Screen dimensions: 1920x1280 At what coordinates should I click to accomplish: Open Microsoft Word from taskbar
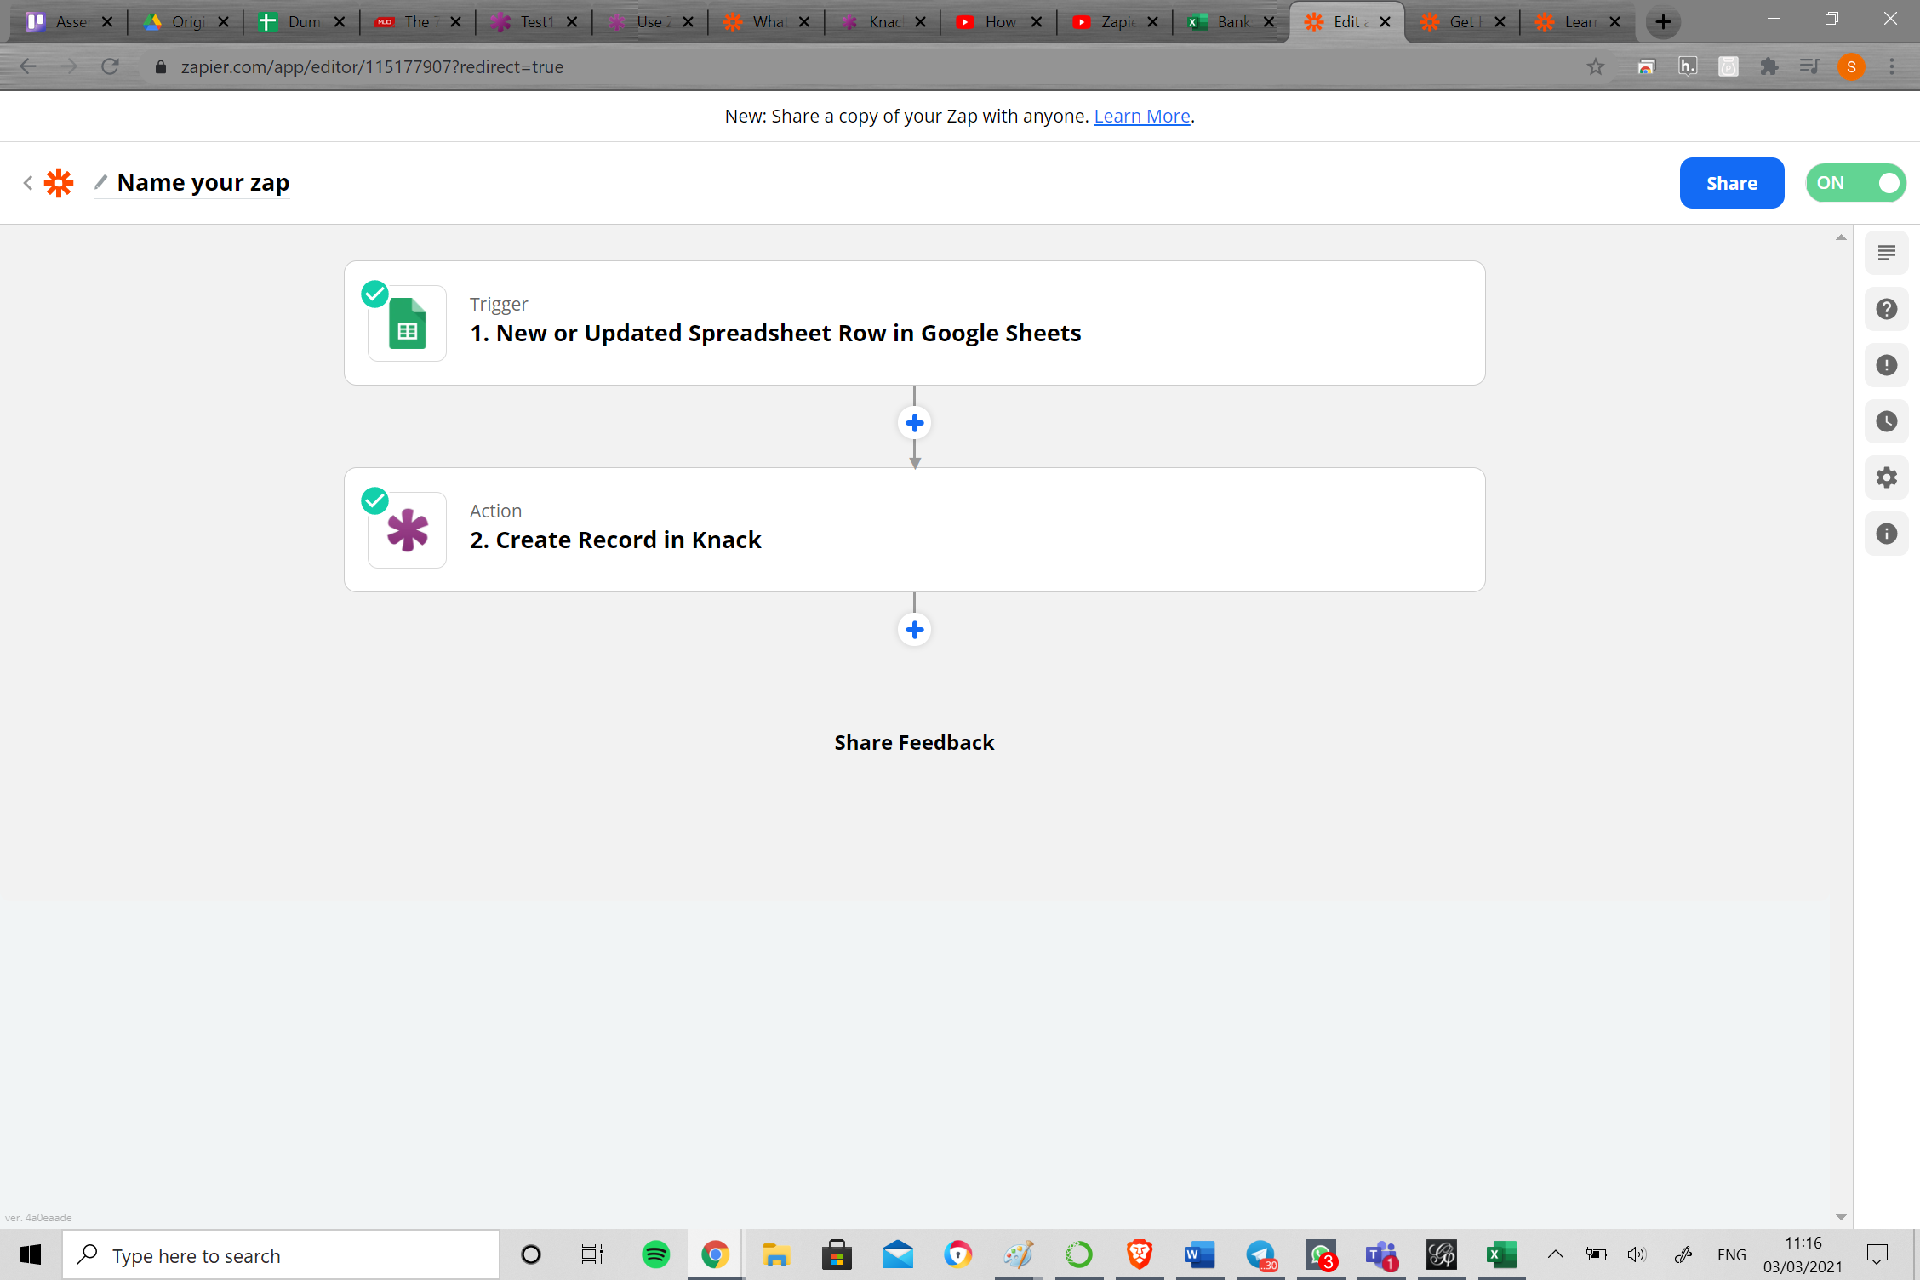point(1199,1254)
